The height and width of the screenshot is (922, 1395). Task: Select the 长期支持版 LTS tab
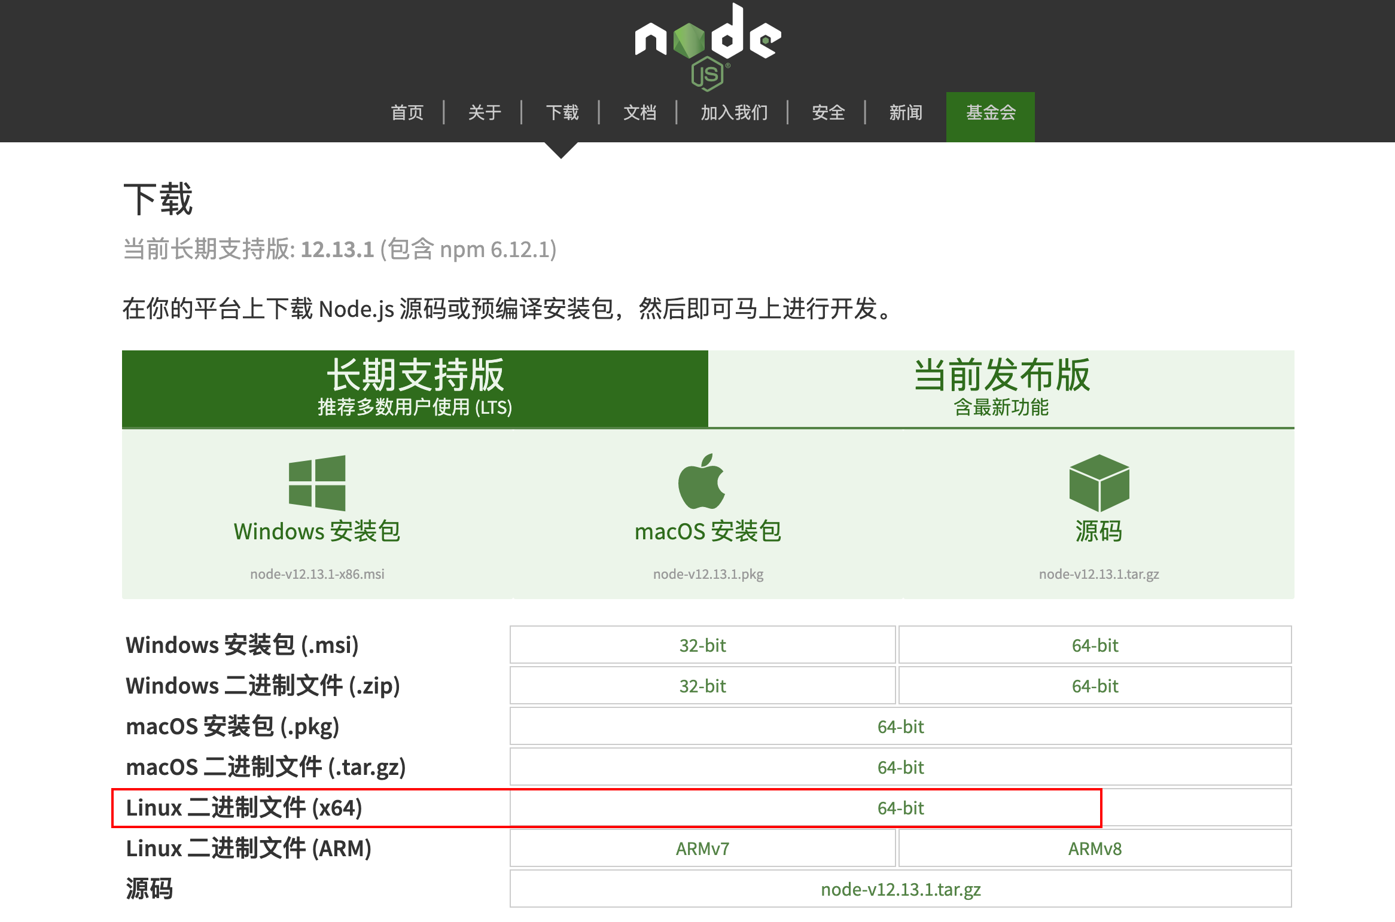tap(415, 389)
